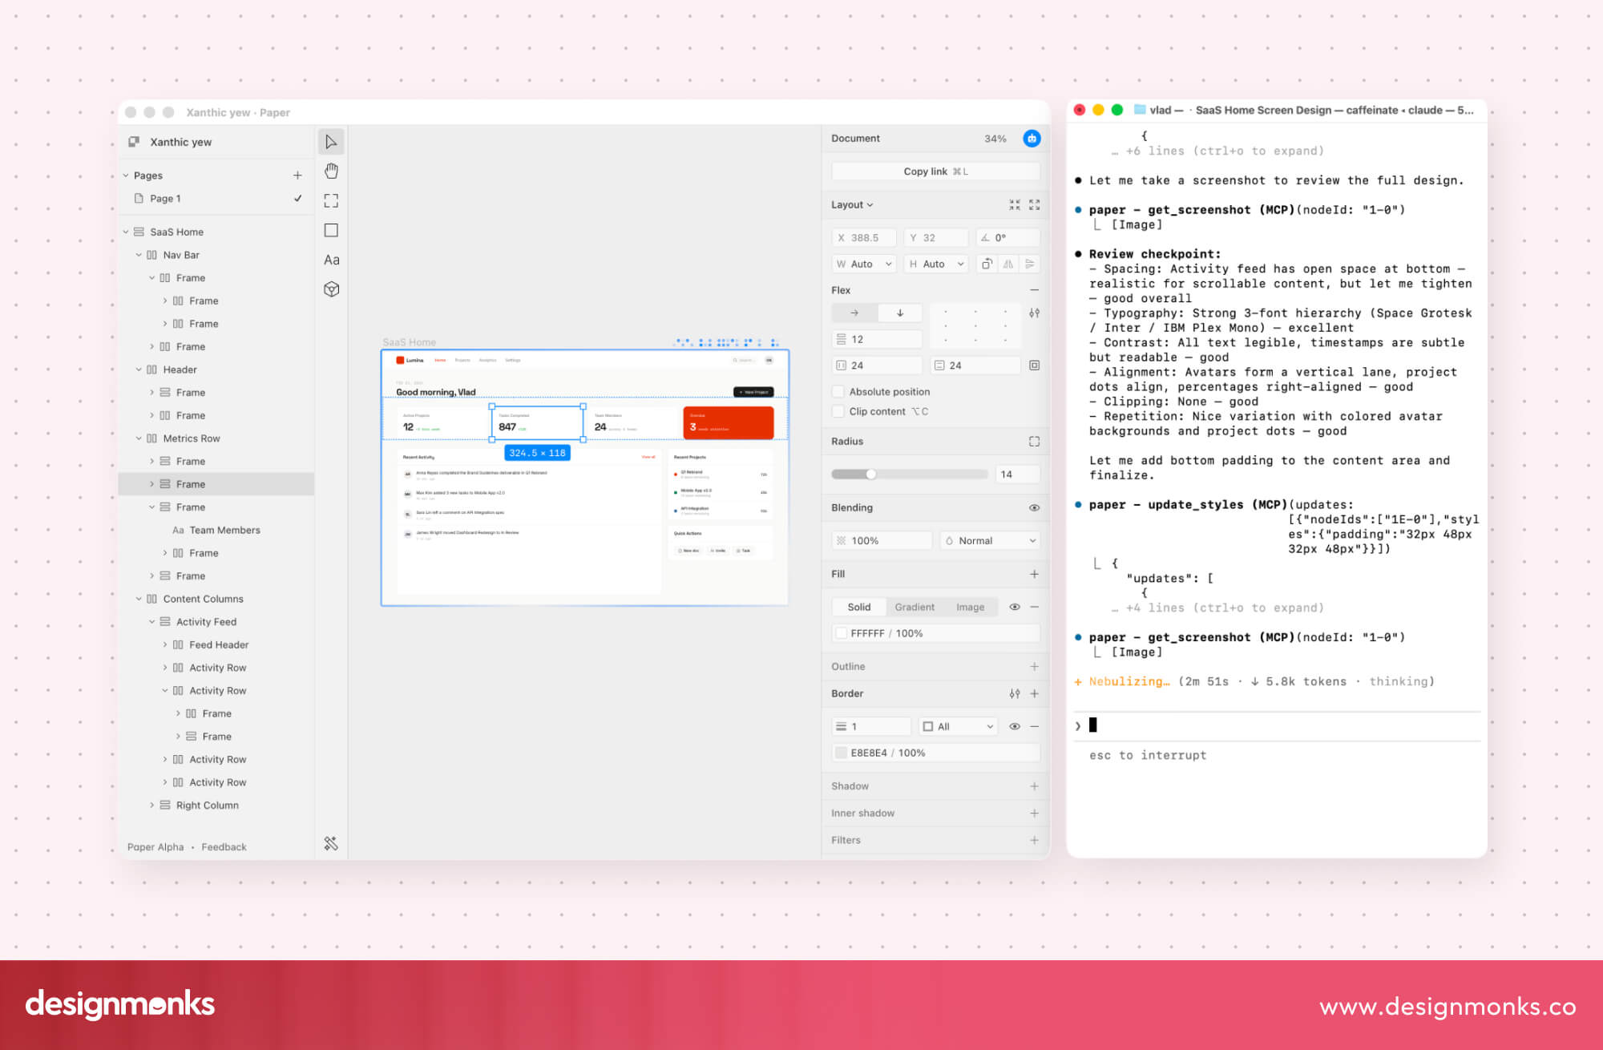Enable the Absolute position checkbox
This screenshot has height=1050, width=1603.
[838, 392]
